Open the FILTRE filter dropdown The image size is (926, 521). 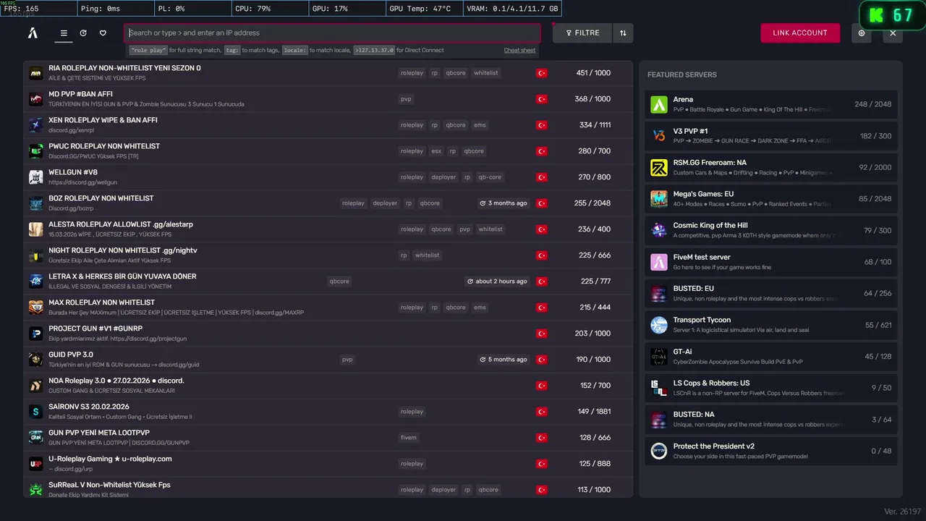(x=582, y=33)
